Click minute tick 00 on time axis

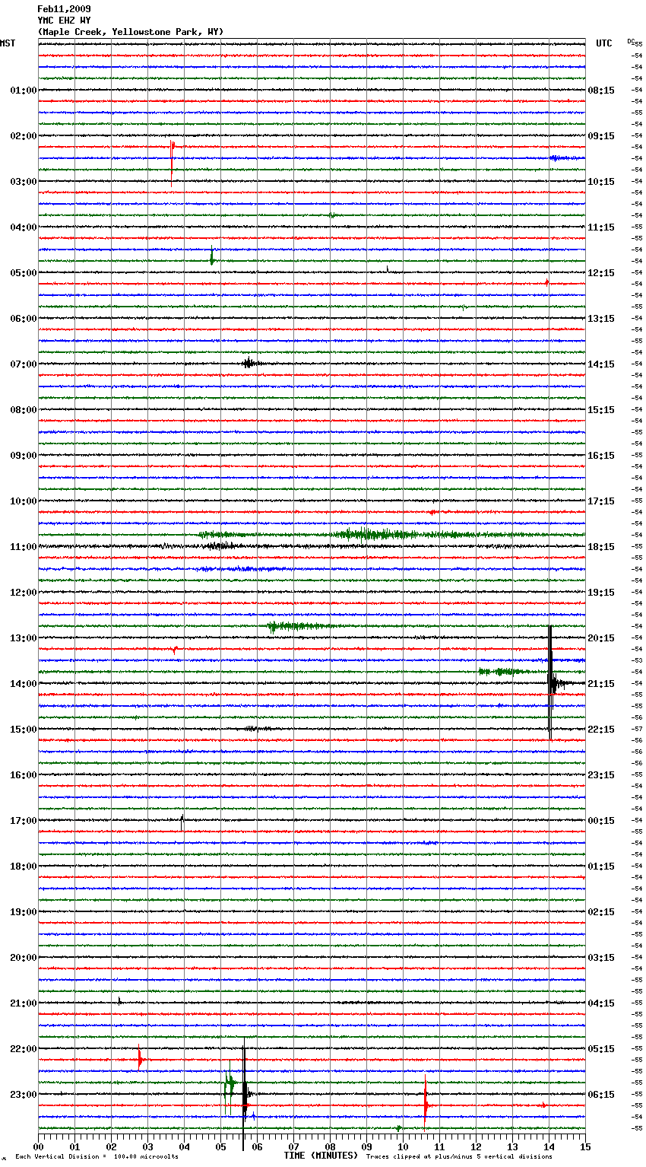pos(38,1146)
